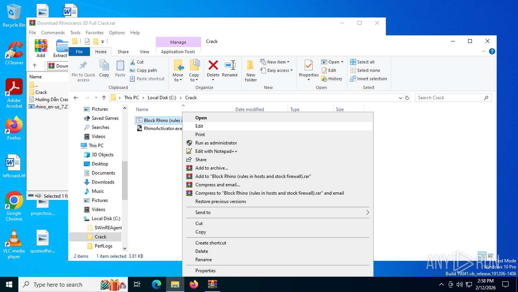Open Commands menu in WinRAR

tap(53, 33)
